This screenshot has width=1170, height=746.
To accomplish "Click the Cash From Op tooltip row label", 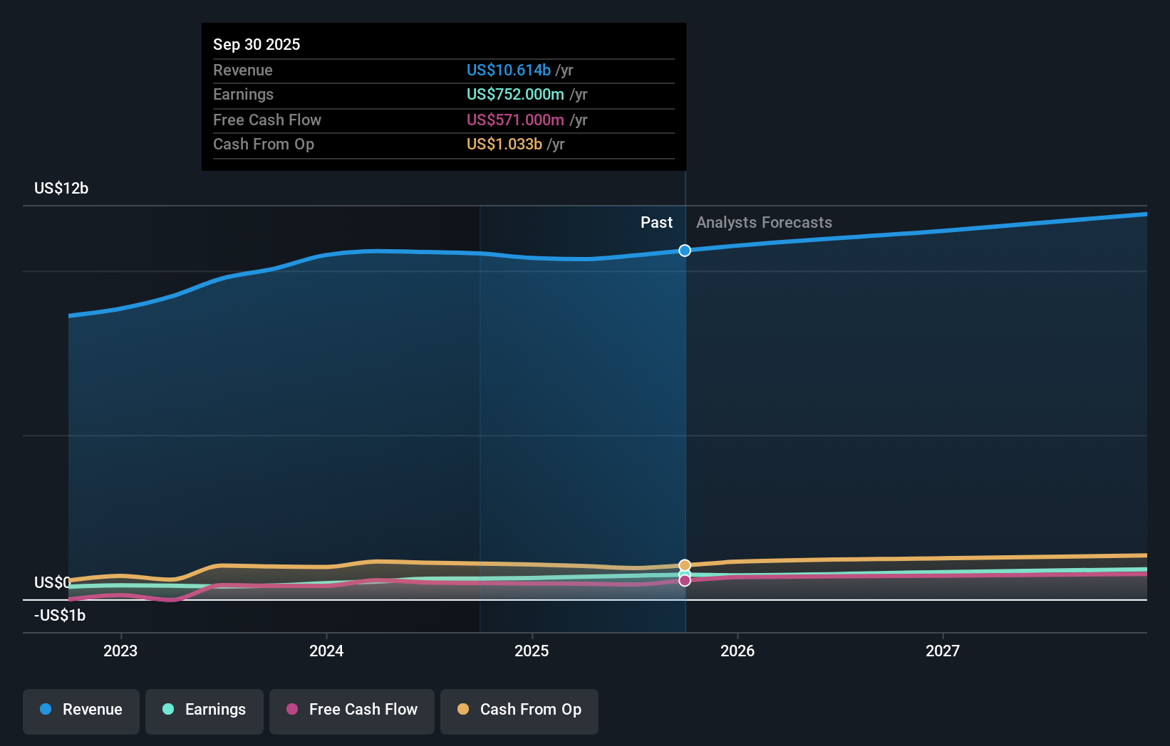I will coord(264,144).
